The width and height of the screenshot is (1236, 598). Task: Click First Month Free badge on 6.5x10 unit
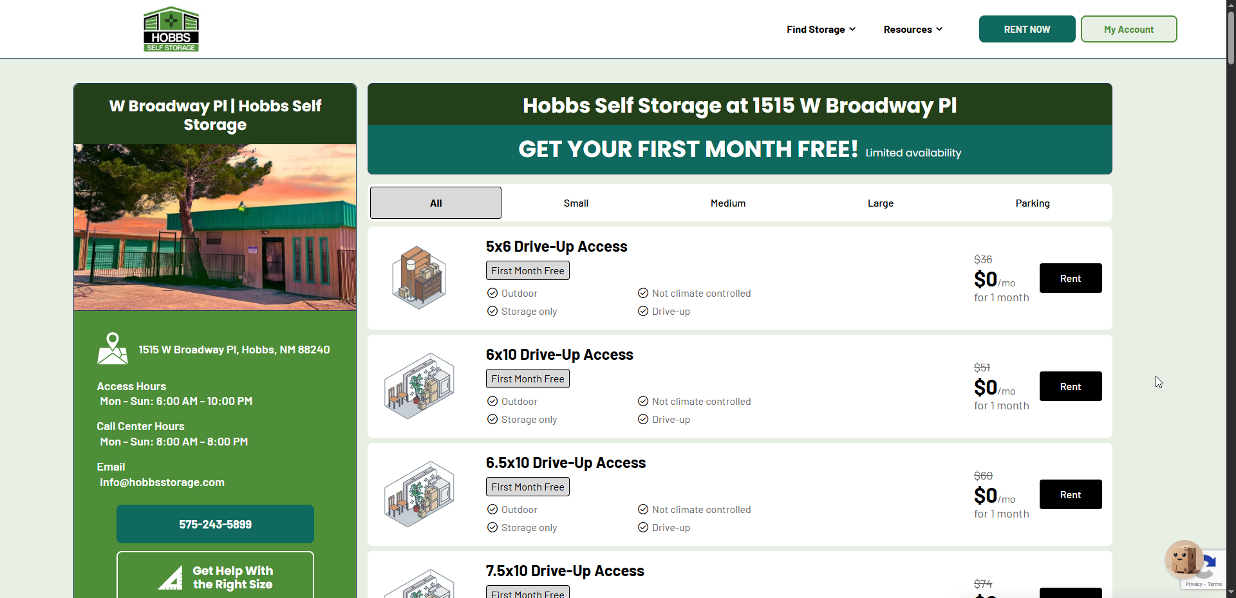pyautogui.click(x=528, y=487)
